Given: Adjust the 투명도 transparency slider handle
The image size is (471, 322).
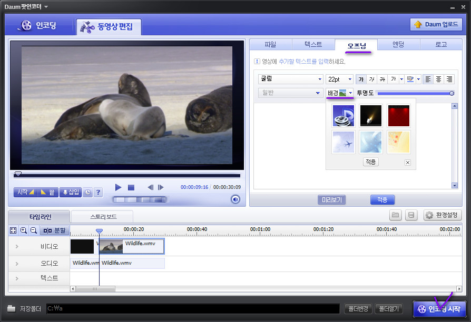Looking at the screenshot, I should coord(452,93).
